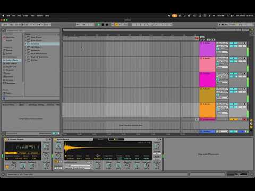Solo the purple 1 Audio track

(x=240, y=43)
